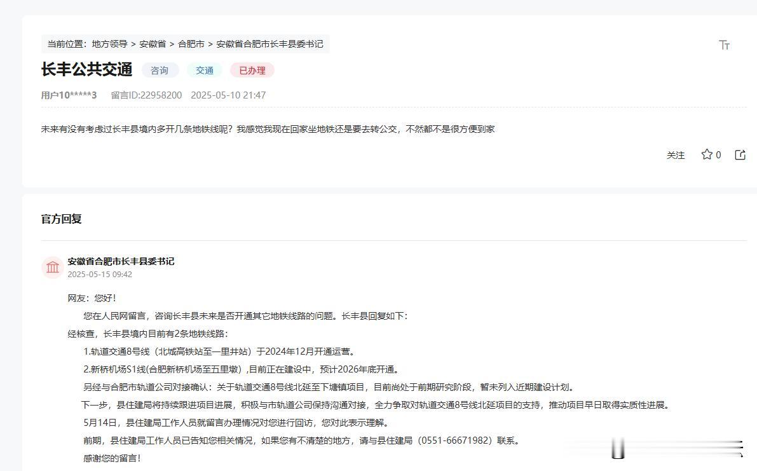Select the 当前位置 breadcrumb label
This screenshot has height=471, width=757.
coord(67,44)
